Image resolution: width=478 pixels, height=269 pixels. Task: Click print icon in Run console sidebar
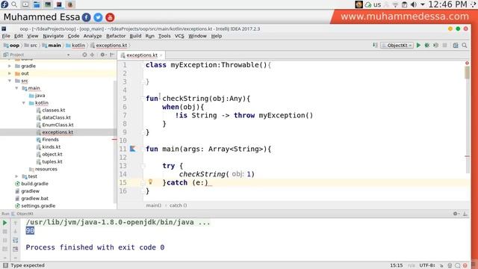(15, 249)
